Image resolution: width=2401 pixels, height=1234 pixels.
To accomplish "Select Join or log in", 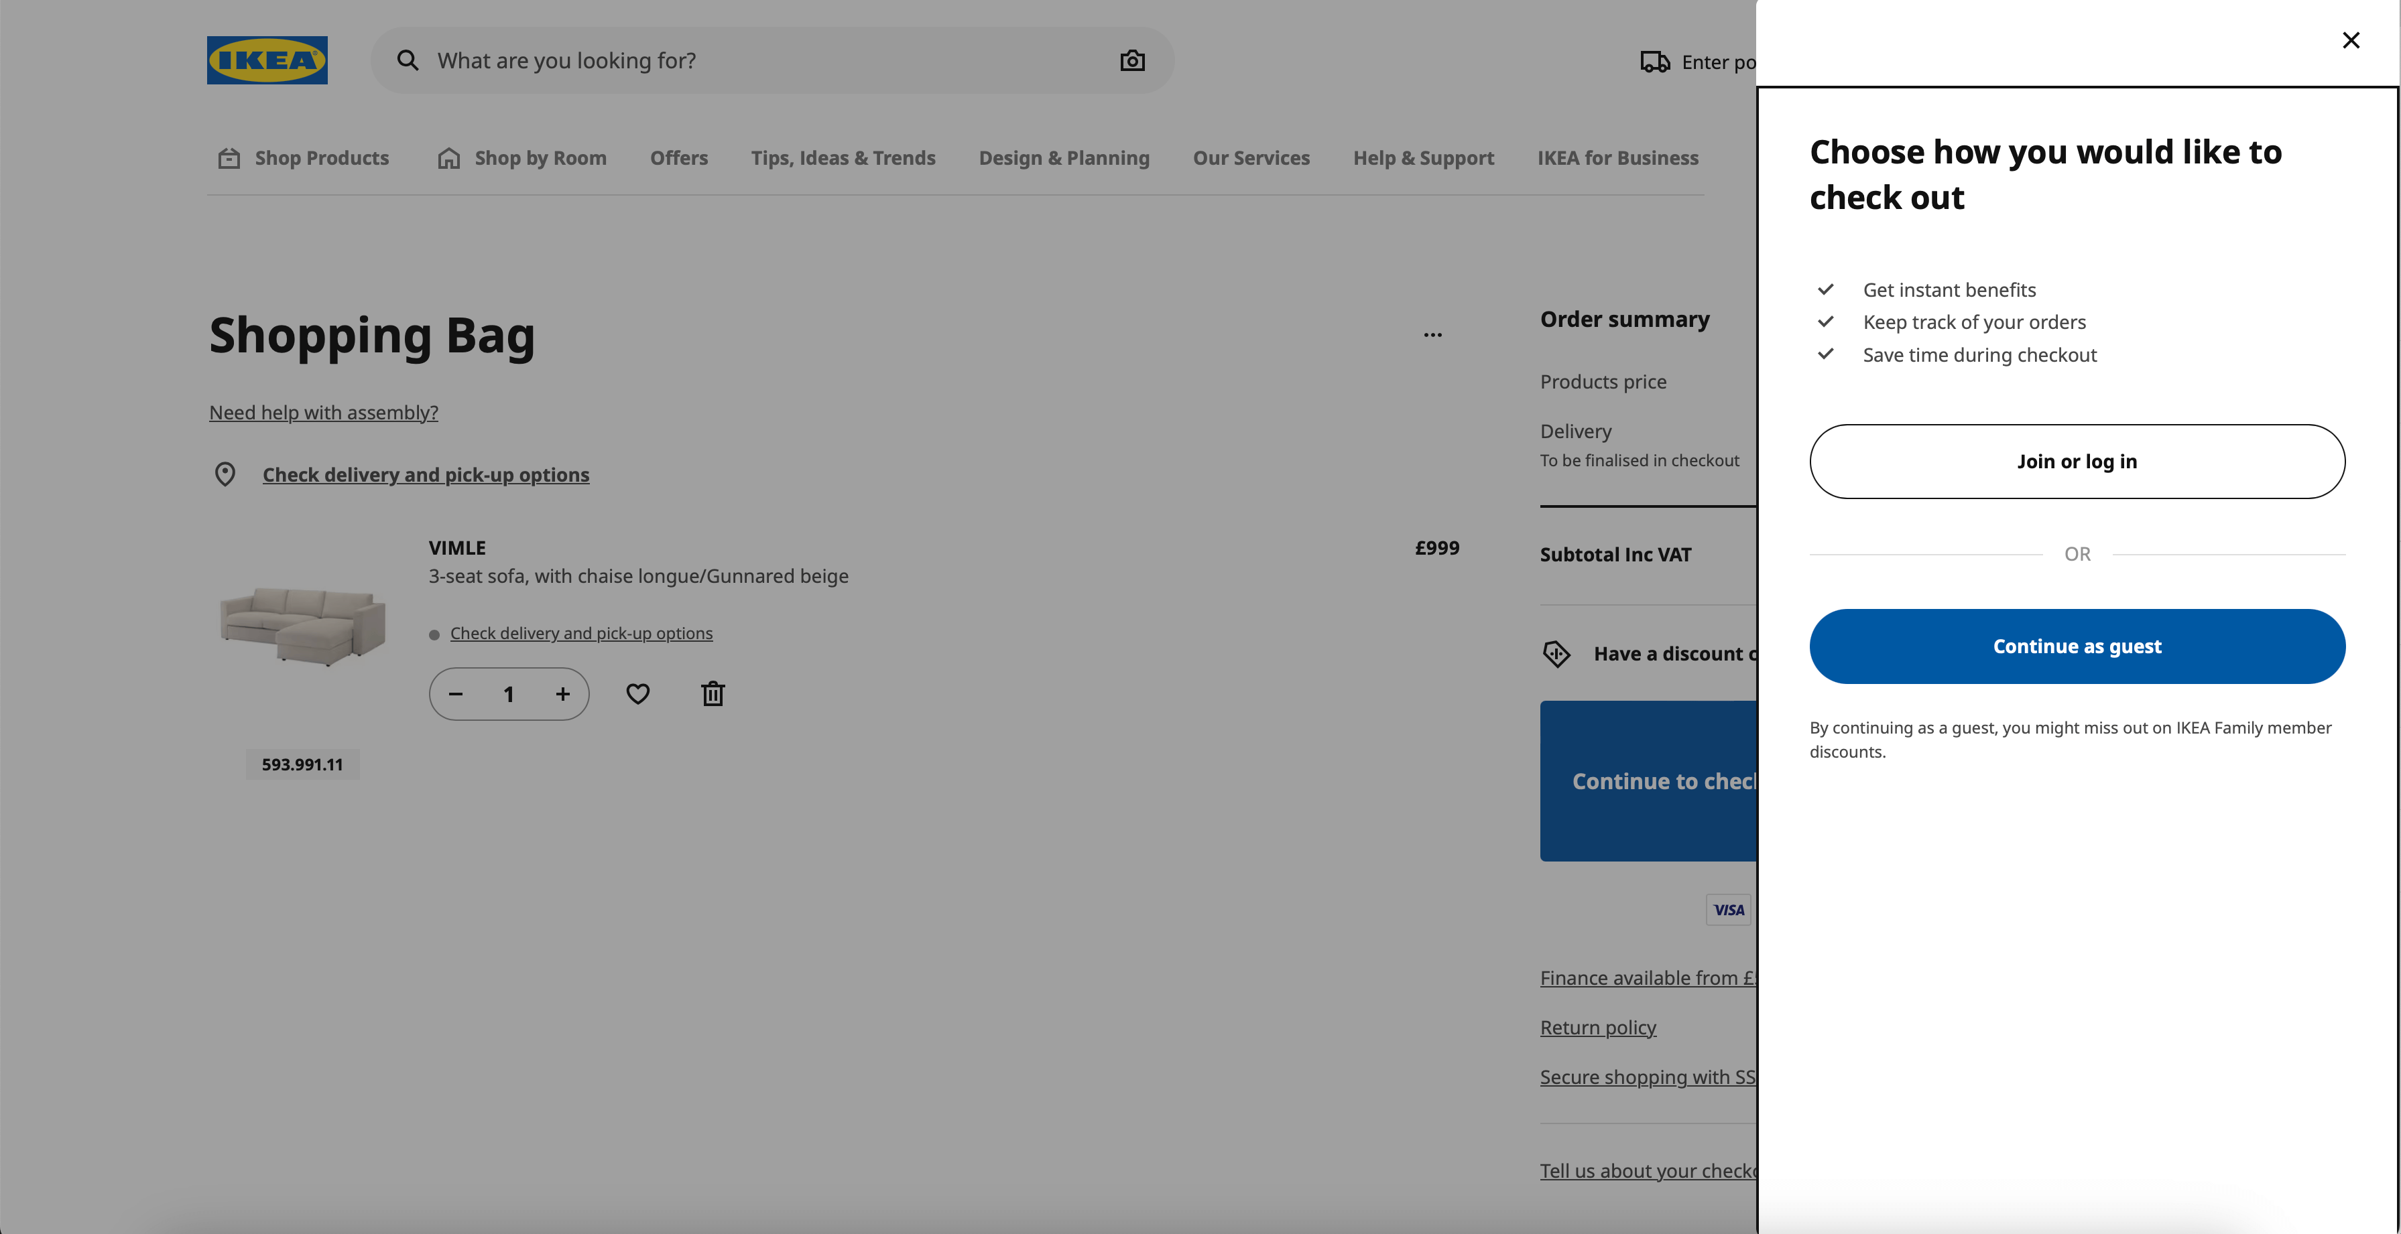I will [2077, 460].
